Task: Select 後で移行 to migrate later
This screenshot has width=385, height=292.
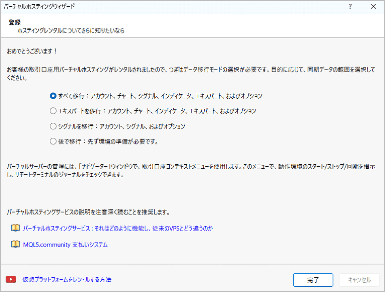Action: coord(53,141)
